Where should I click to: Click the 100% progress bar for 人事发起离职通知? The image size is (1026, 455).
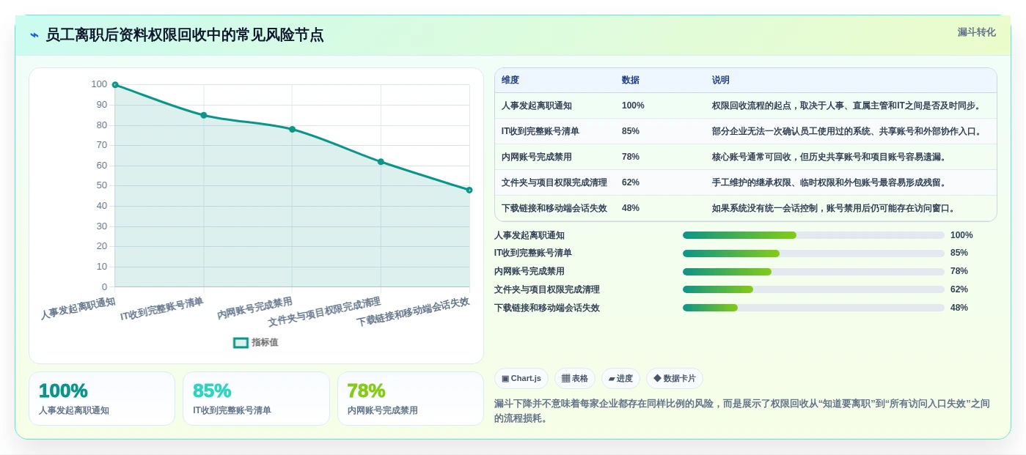(x=813, y=235)
